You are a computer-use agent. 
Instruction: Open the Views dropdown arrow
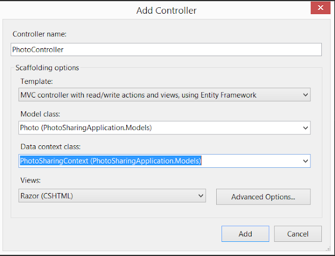(x=200, y=196)
